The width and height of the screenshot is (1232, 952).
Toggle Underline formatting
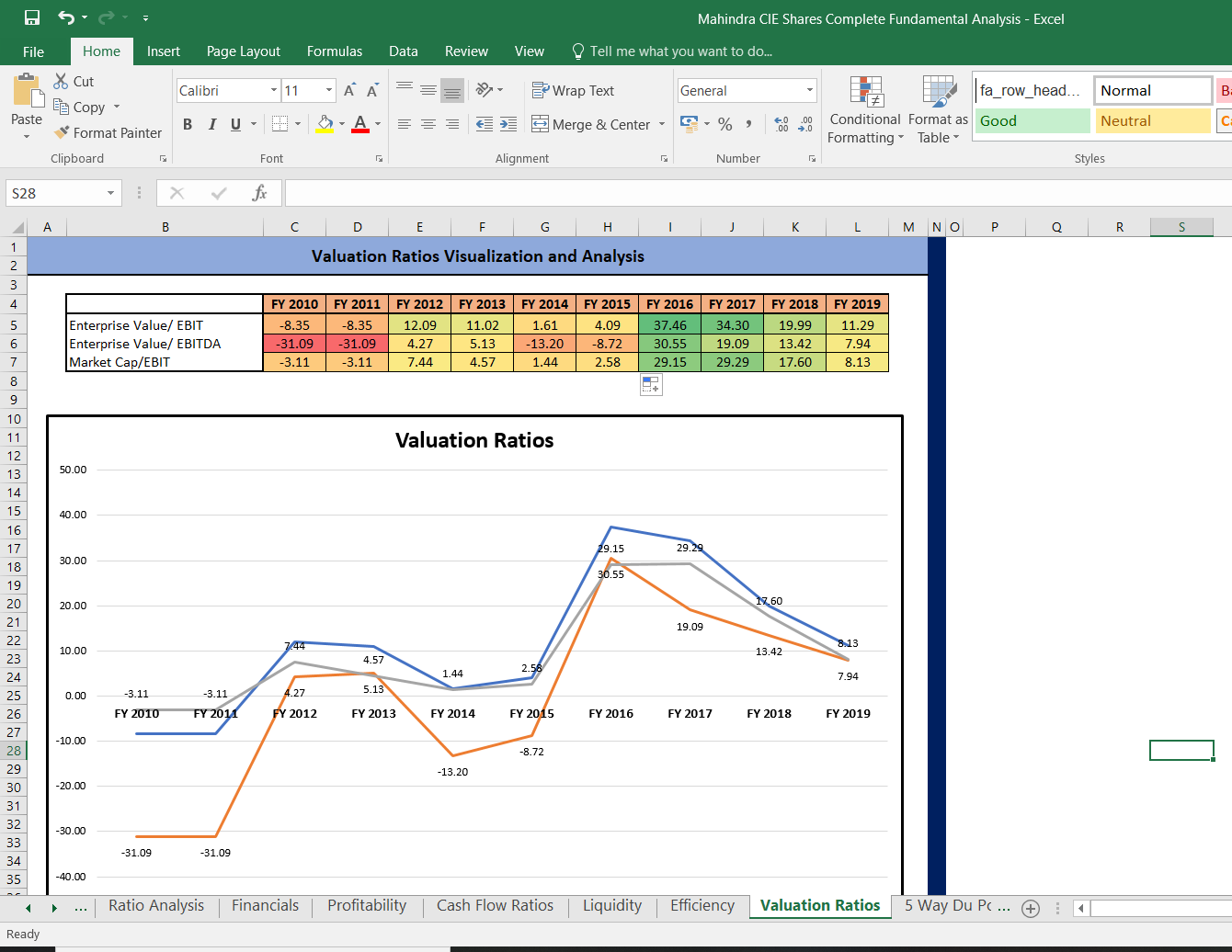coord(235,124)
